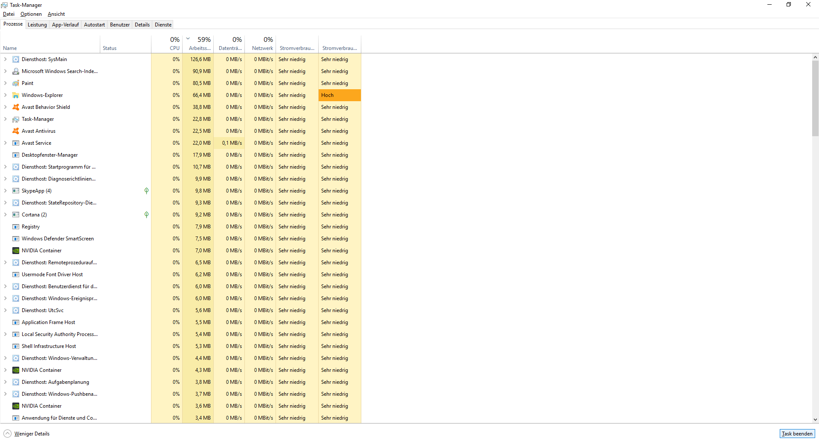This screenshot has width=819, height=444.
Task: Click the vertical scrollbar thumb
Action: point(815,98)
